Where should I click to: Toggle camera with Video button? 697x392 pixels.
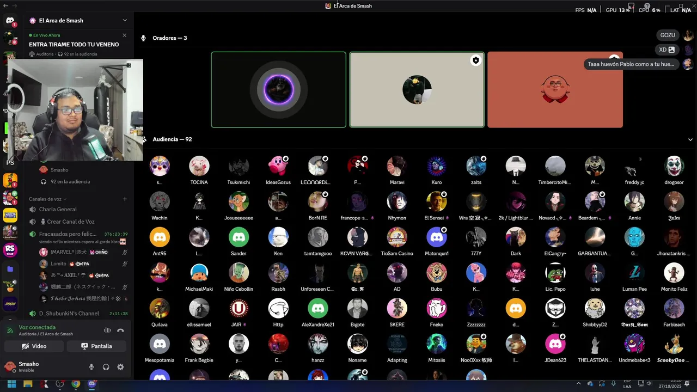34,346
